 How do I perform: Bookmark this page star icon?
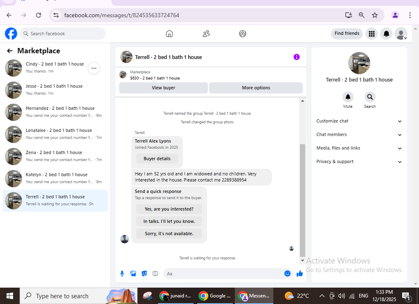tap(375, 15)
